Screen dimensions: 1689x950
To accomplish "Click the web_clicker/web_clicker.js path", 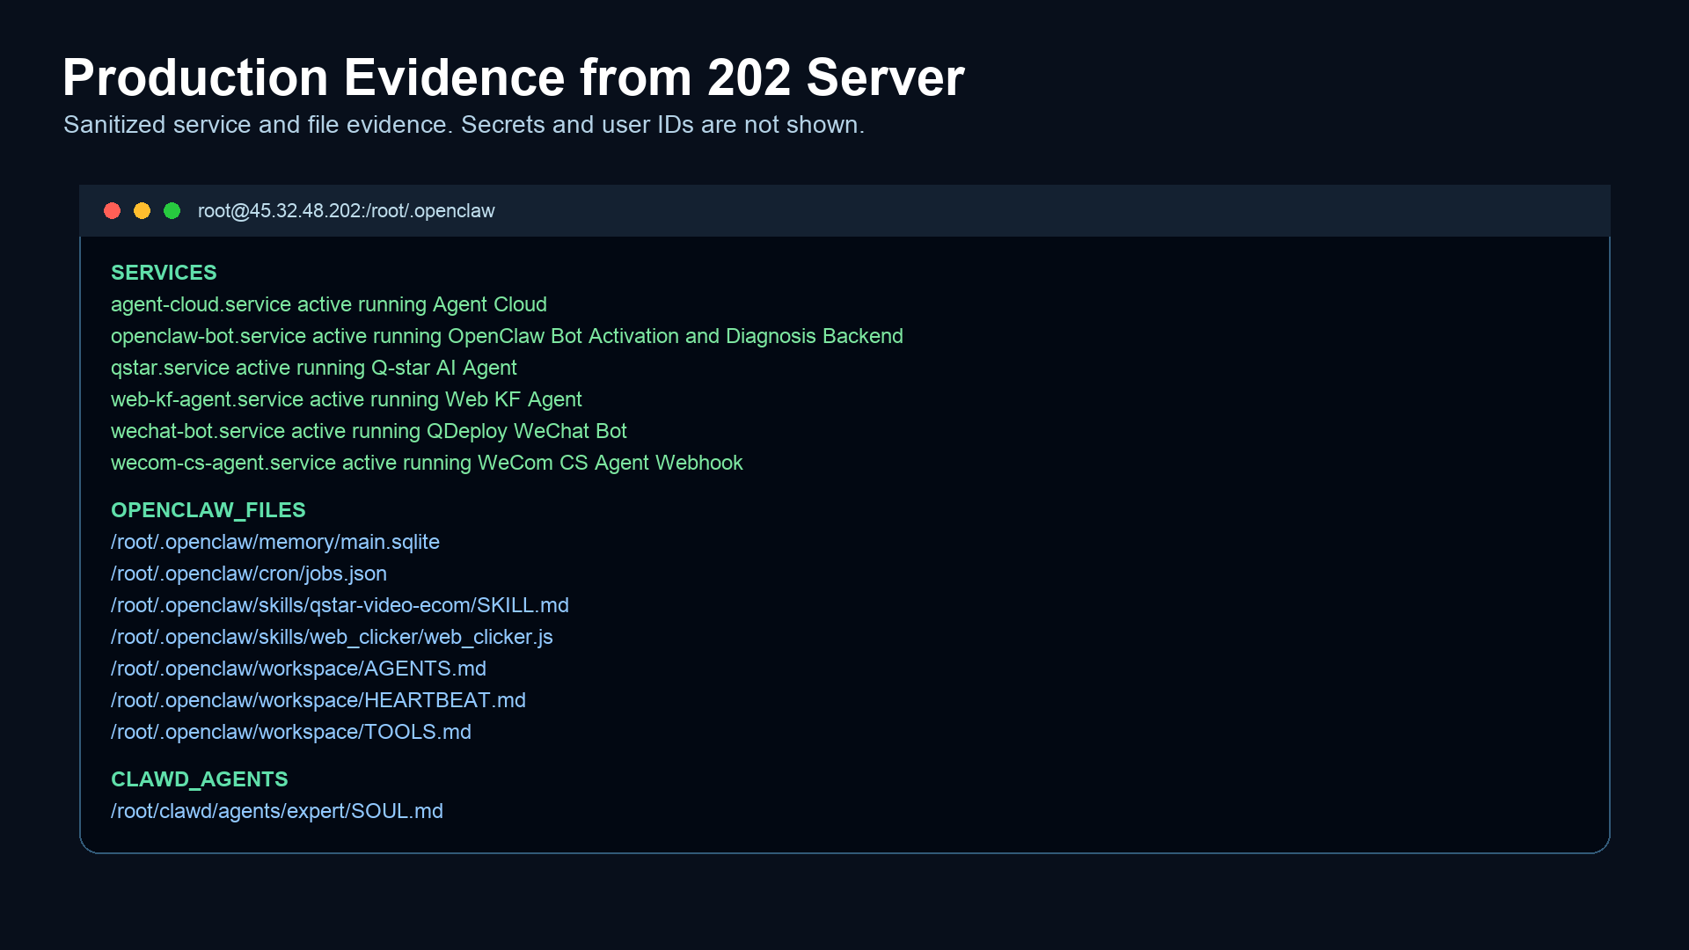I will tap(332, 637).
